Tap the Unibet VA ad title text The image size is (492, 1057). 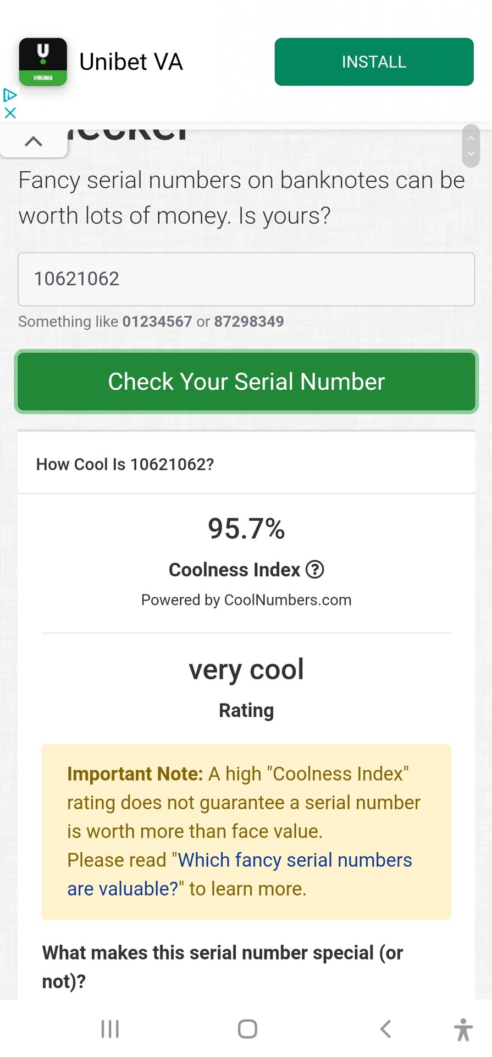tap(131, 62)
